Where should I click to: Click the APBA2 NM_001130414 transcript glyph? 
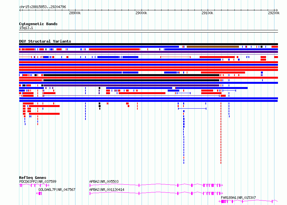click(156, 193)
